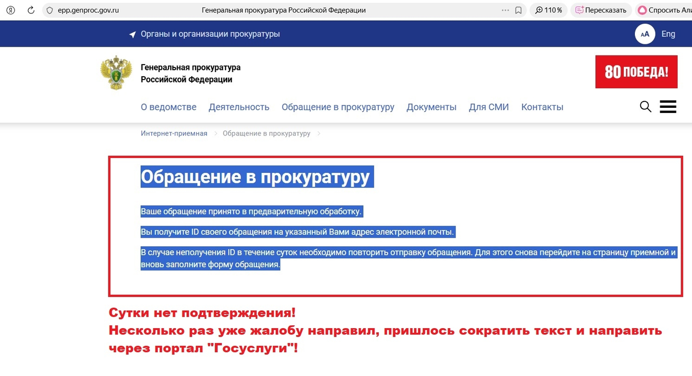Screen dimensions: 692x376
Task: Click the prosecutor's office coat of arms logo
Action: (x=116, y=73)
